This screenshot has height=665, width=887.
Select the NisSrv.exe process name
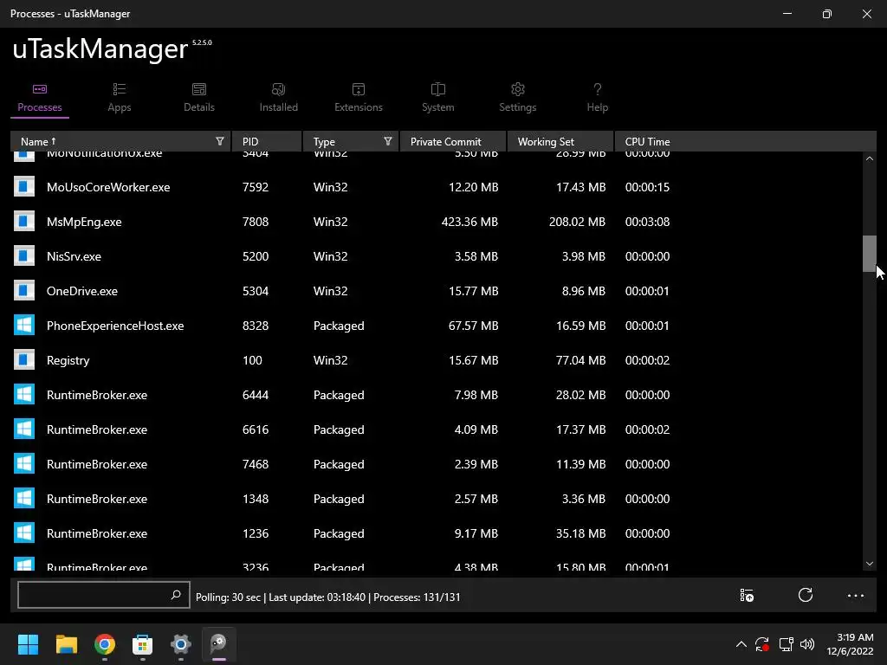tap(74, 256)
